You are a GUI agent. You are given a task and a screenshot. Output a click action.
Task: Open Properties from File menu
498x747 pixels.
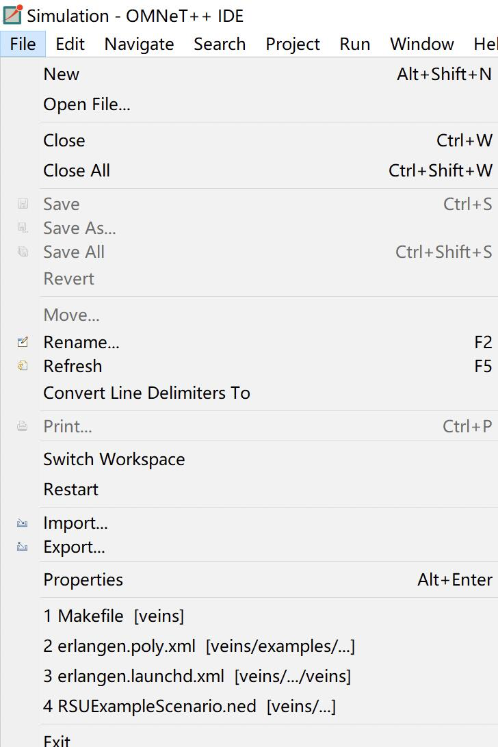coord(83,580)
